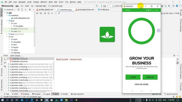Set image zoom to actual size 1:1
Image resolution: width=182 pixels, height=102 pixels.
click(x=52, y=13)
